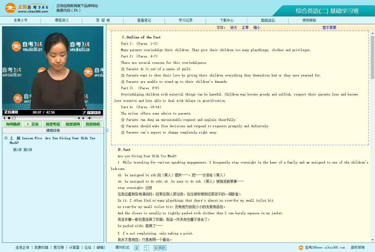375x252 pixels.
Task: Switch to split-layout courseware icon
Action: point(146,248)
